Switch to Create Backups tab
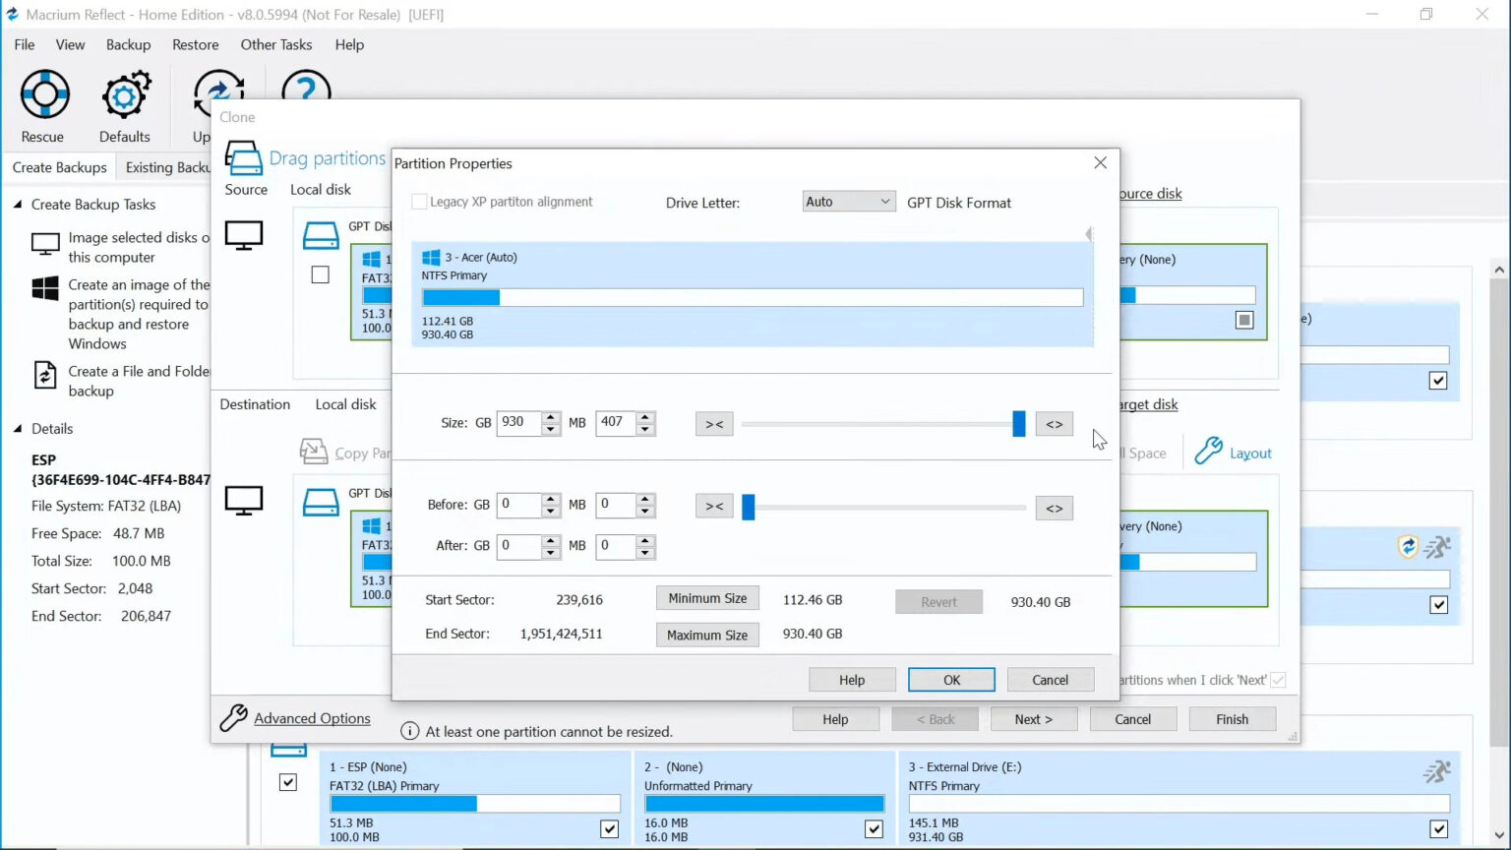Image resolution: width=1511 pixels, height=850 pixels. tap(59, 167)
